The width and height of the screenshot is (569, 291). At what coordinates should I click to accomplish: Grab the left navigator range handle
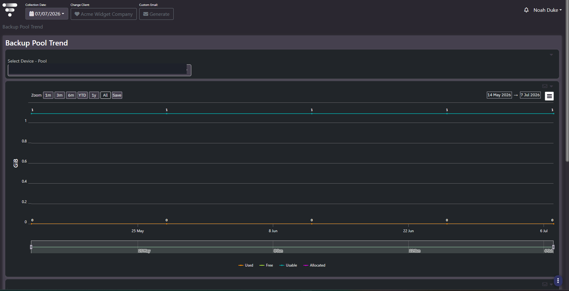pos(31,247)
